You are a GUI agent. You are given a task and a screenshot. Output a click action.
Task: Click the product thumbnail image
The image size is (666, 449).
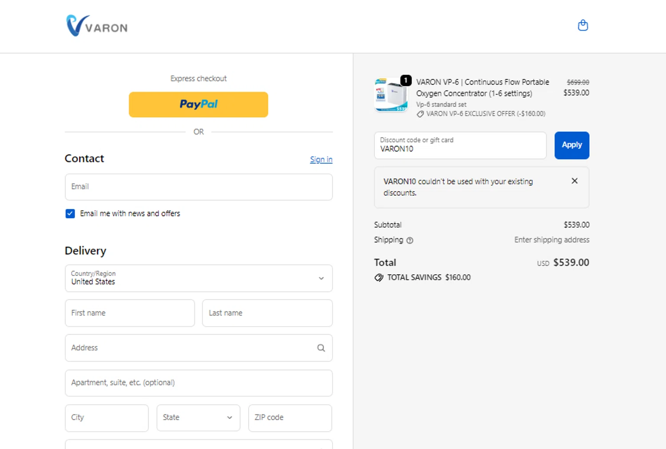click(x=391, y=95)
